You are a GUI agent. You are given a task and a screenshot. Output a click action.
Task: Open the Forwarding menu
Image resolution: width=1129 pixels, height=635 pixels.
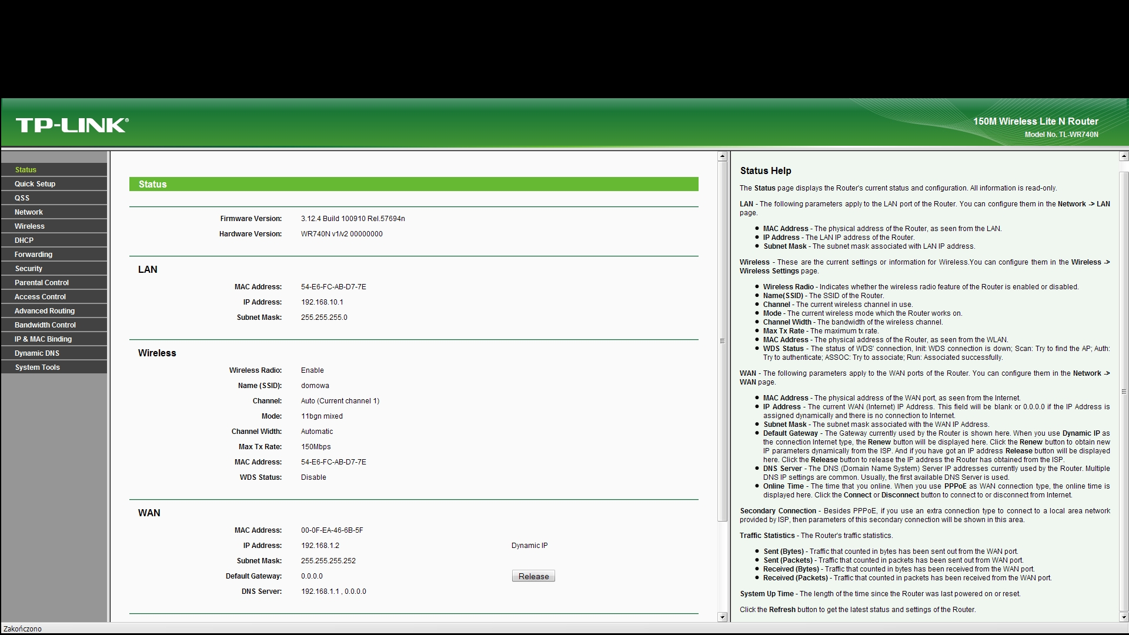[x=34, y=255]
